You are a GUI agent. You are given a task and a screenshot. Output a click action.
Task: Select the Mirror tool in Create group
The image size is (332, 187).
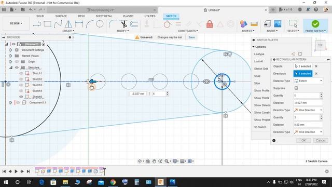tap(68, 24)
